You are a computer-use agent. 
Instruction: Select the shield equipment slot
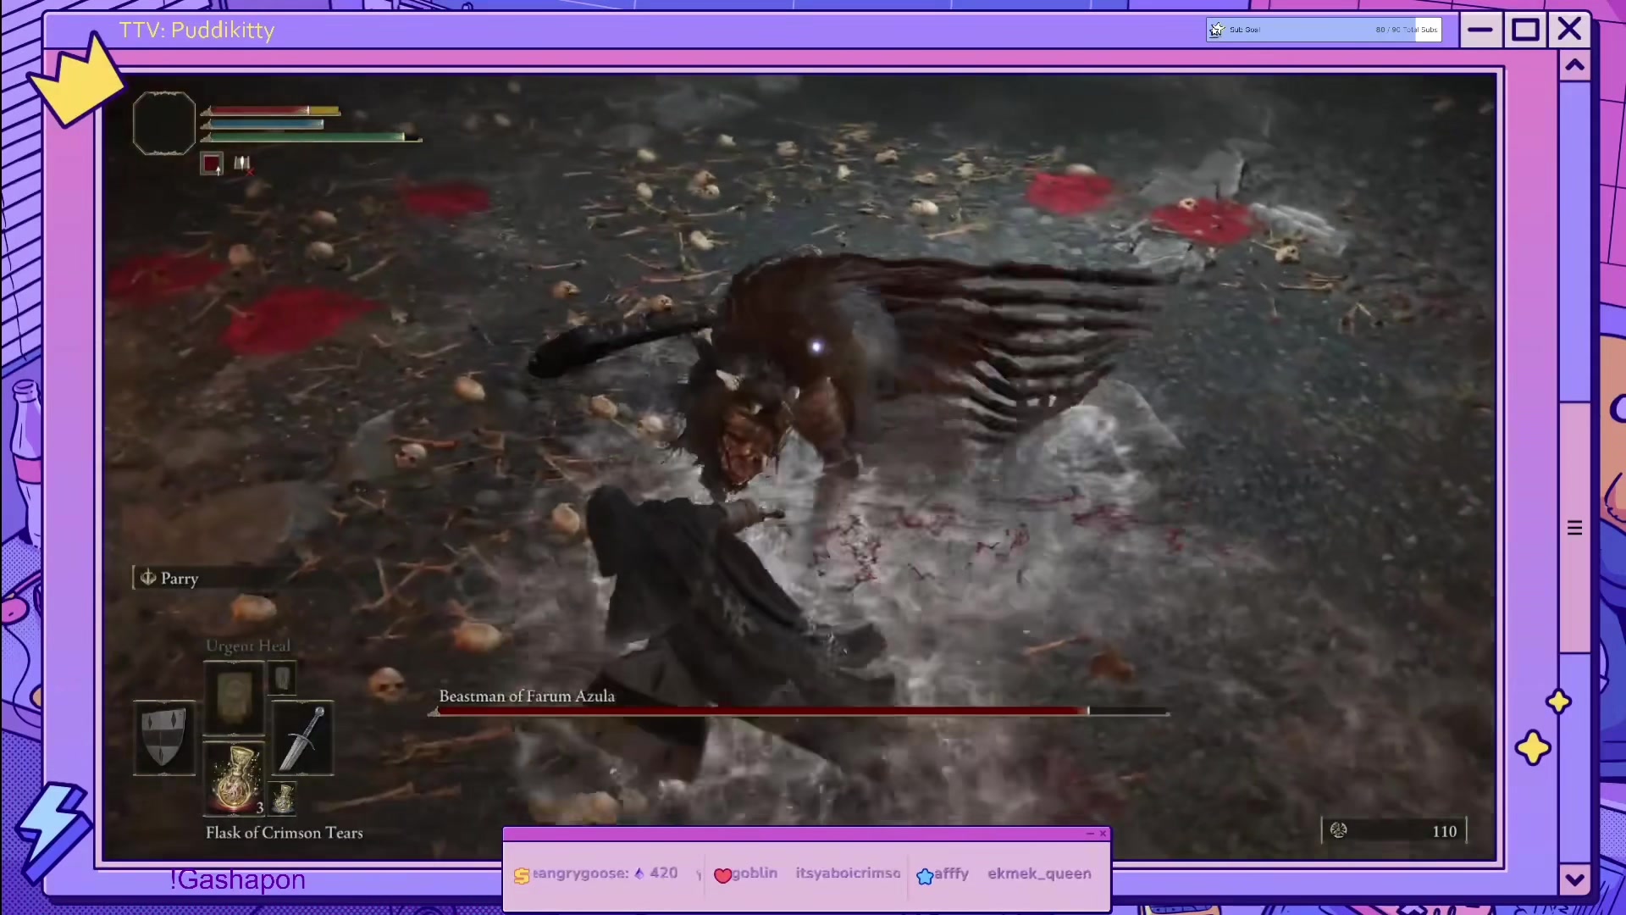164,738
